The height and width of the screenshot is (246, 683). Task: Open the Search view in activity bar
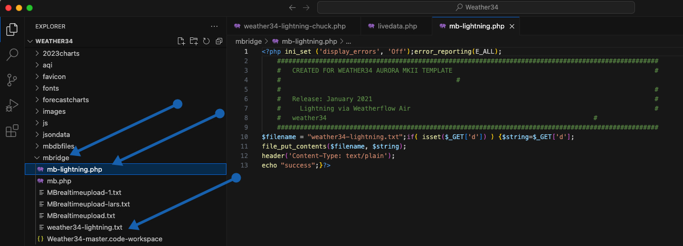click(12, 55)
